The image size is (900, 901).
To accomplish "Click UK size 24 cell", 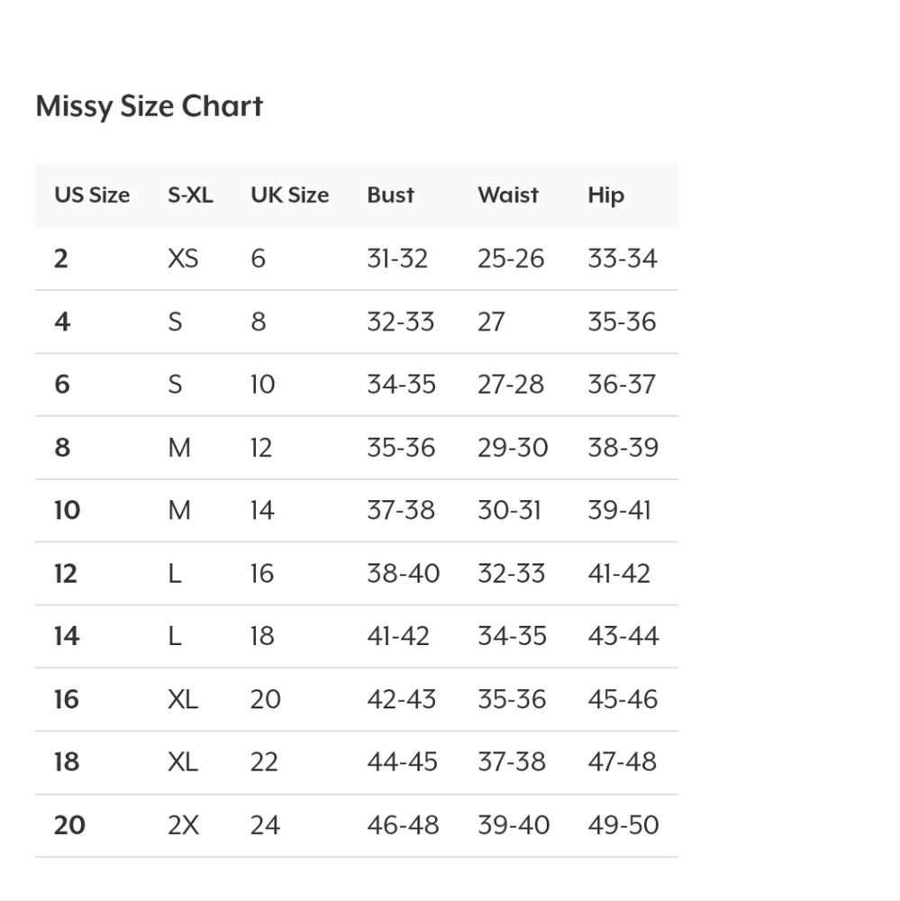I will point(265,825).
